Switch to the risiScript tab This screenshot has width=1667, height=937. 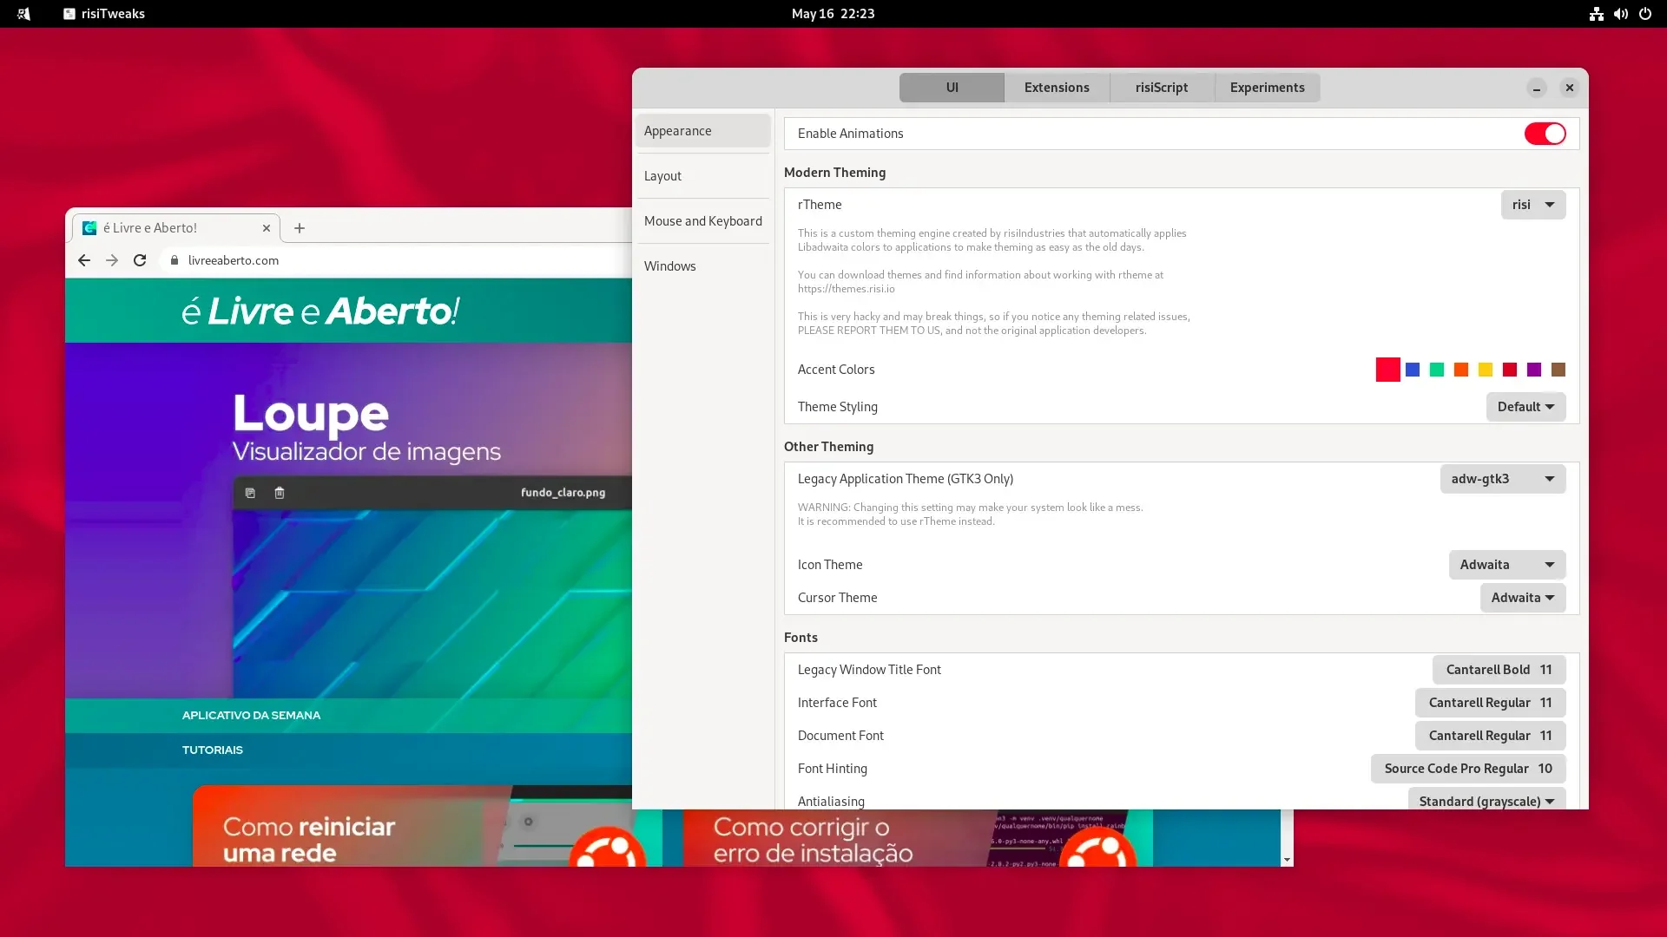pyautogui.click(x=1162, y=88)
